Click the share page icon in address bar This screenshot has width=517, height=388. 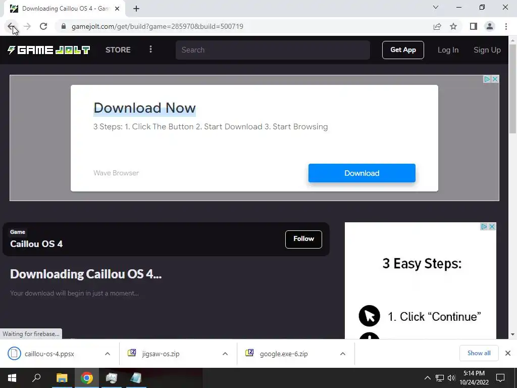pyautogui.click(x=437, y=26)
